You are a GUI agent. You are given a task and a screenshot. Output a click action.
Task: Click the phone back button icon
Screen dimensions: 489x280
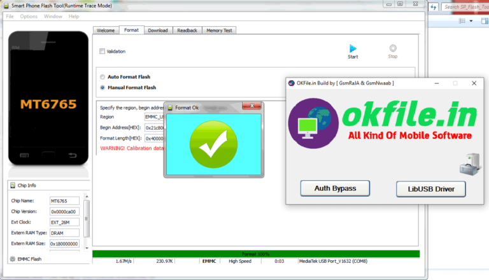[x=73, y=155]
